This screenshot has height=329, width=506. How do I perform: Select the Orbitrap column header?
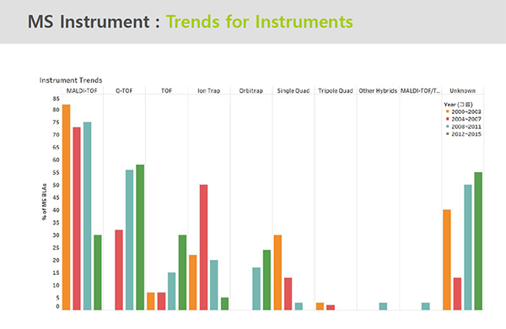click(251, 91)
